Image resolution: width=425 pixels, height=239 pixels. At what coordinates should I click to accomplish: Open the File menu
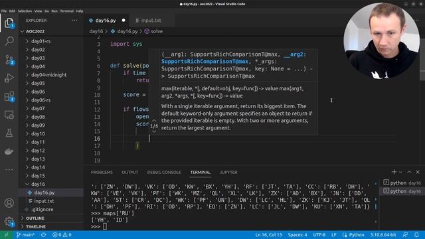[4, 11]
